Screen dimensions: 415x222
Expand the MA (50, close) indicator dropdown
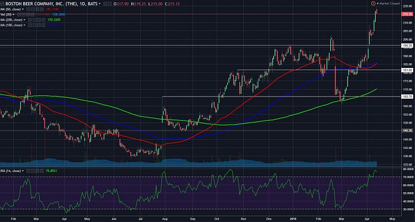[22, 9]
